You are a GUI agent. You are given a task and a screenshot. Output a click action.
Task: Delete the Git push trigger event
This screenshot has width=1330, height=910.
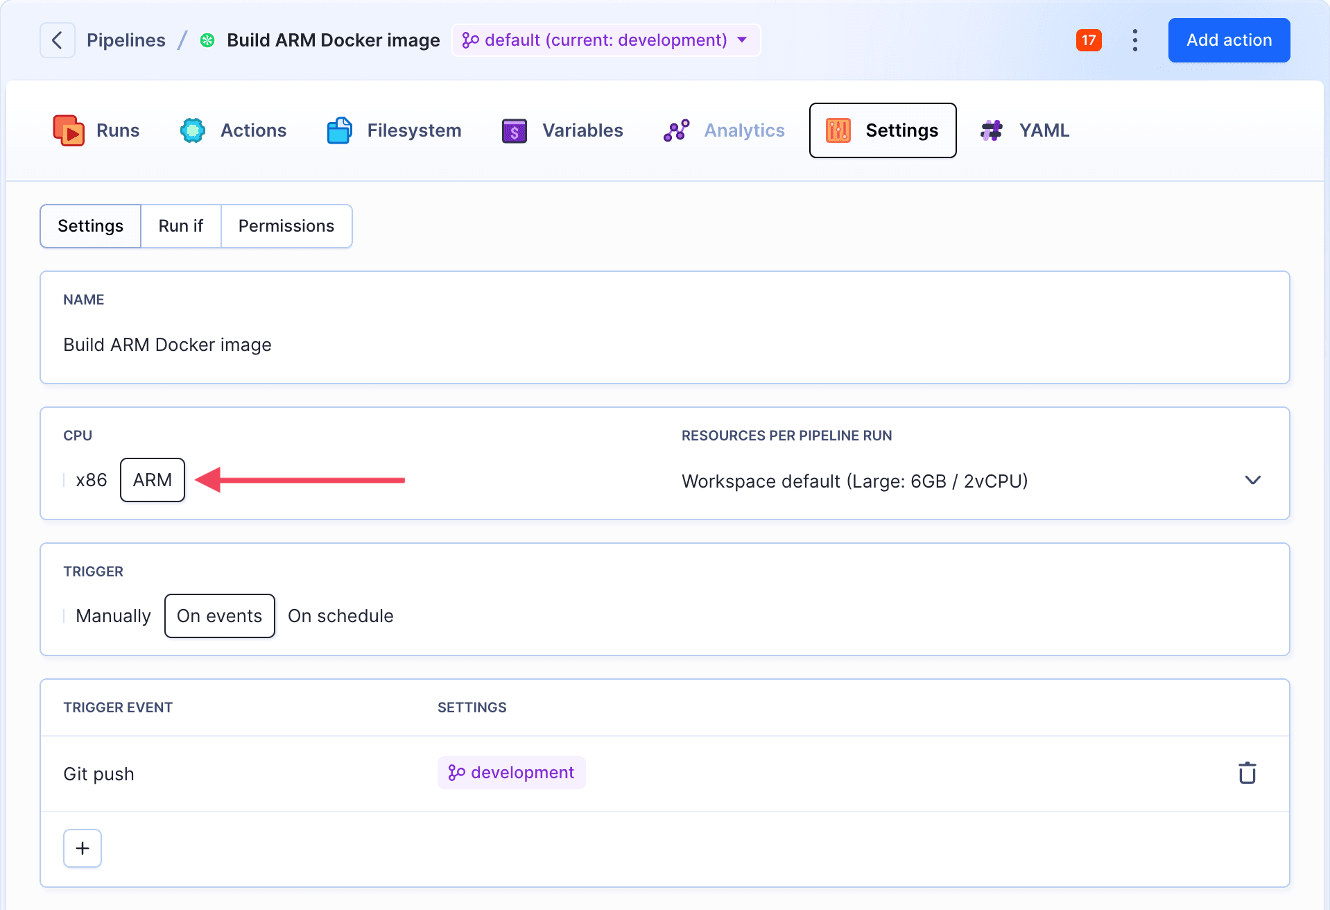pos(1247,773)
